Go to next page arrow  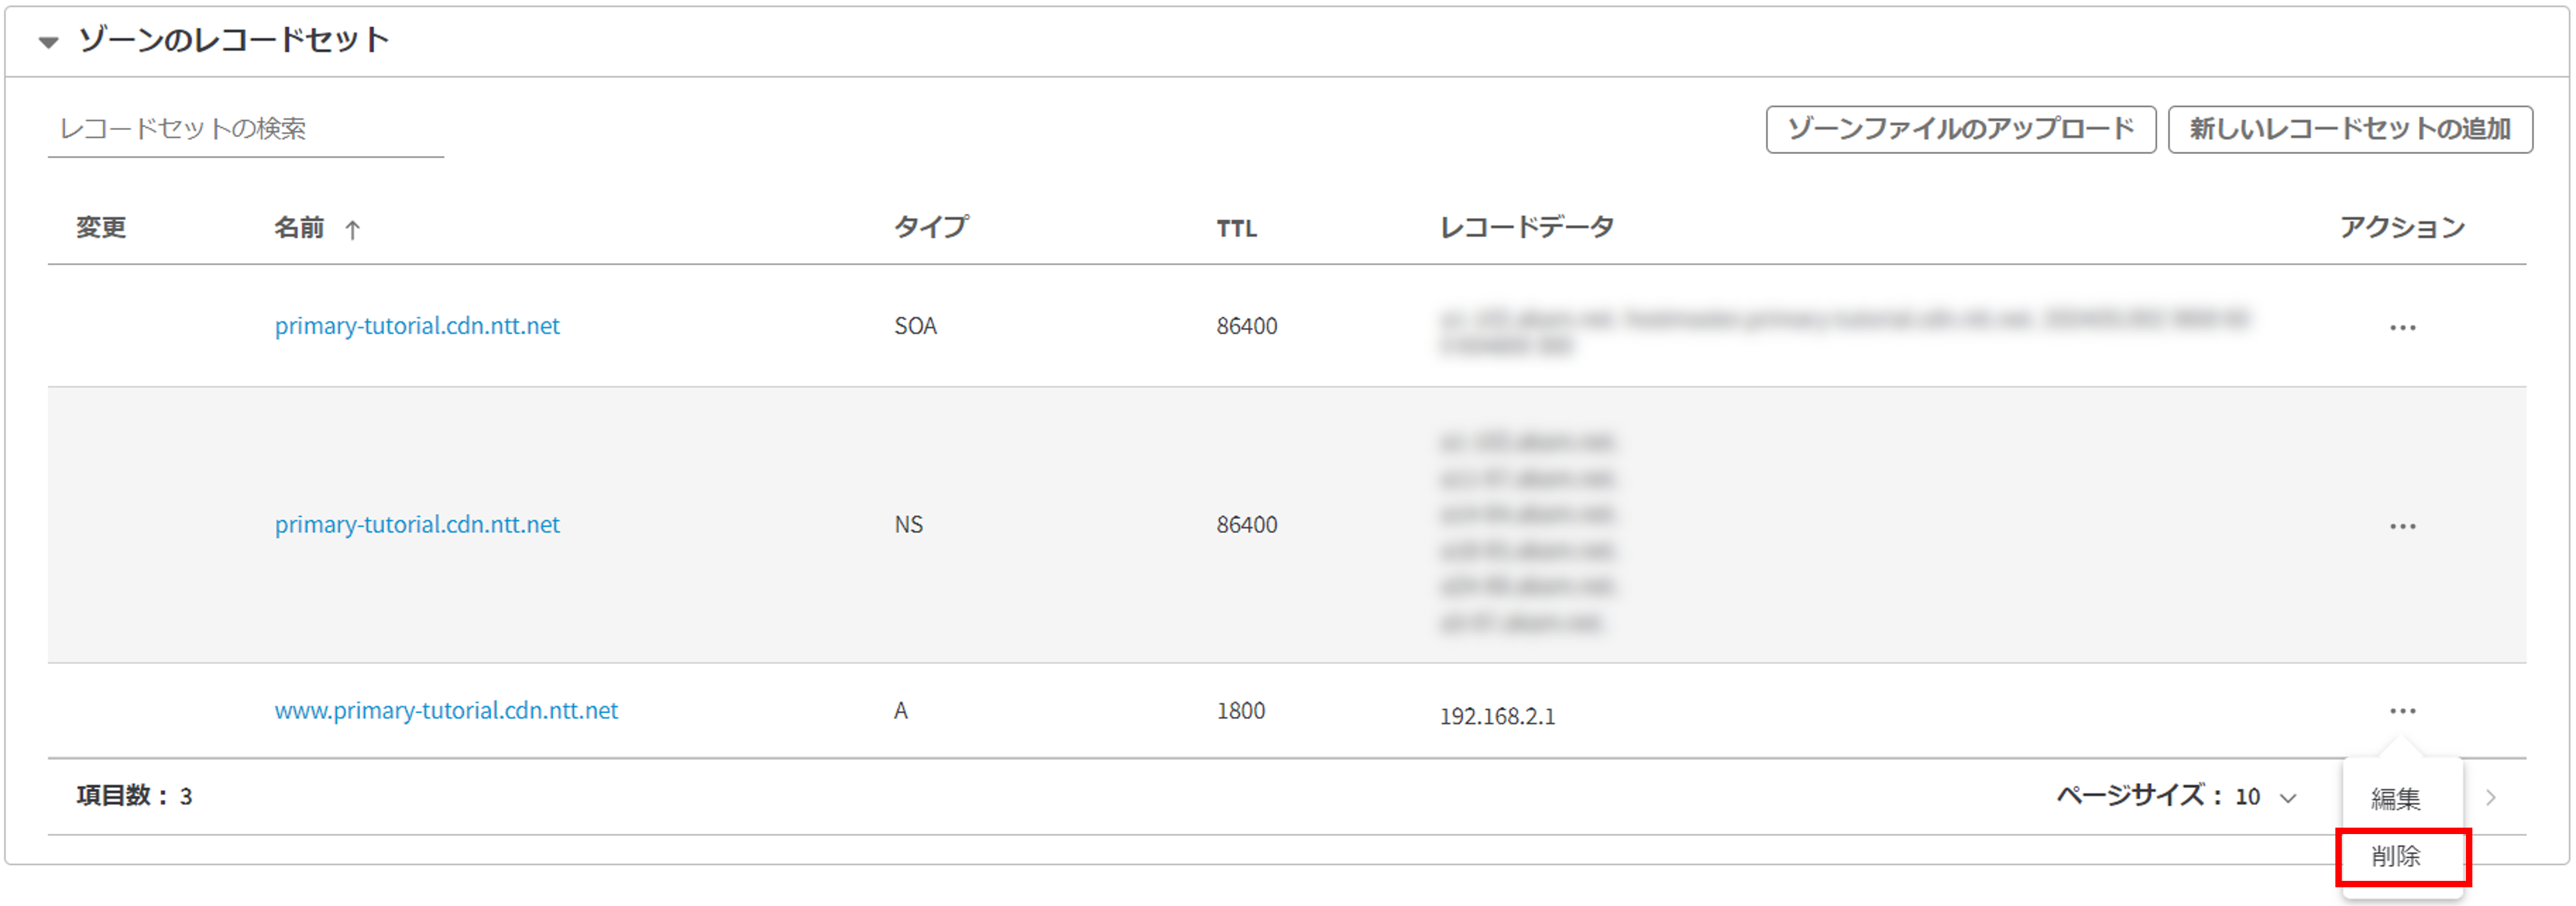coord(2491,797)
